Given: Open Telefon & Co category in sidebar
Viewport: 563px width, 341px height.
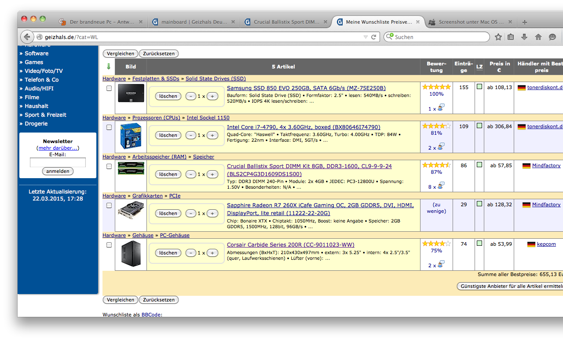Looking at the screenshot, I should tap(41, 80).
